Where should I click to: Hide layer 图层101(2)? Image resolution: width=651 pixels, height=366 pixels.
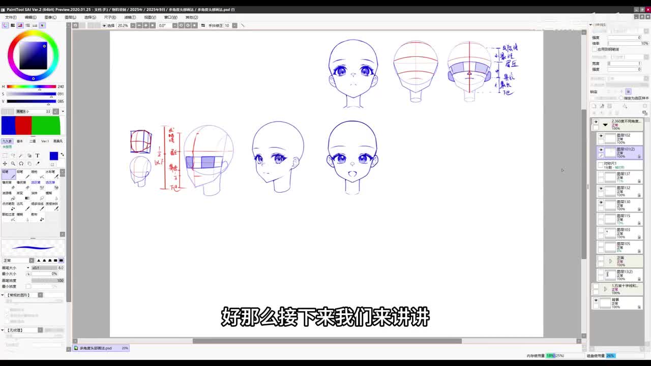click(x=601, y=149)
